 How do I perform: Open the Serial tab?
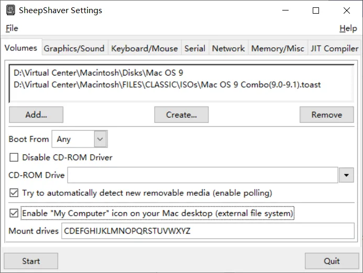pos(195,48)
